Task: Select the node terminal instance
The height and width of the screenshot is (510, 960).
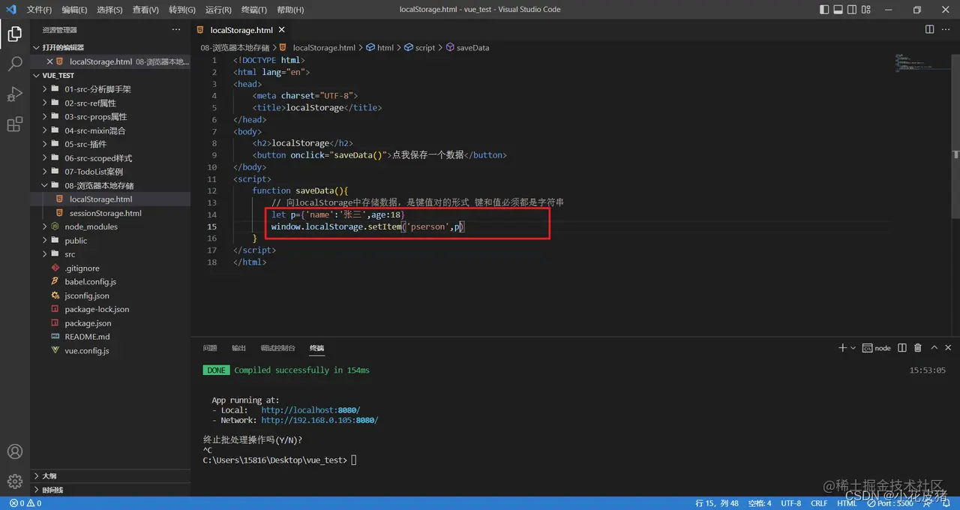Action: point(877,348)
